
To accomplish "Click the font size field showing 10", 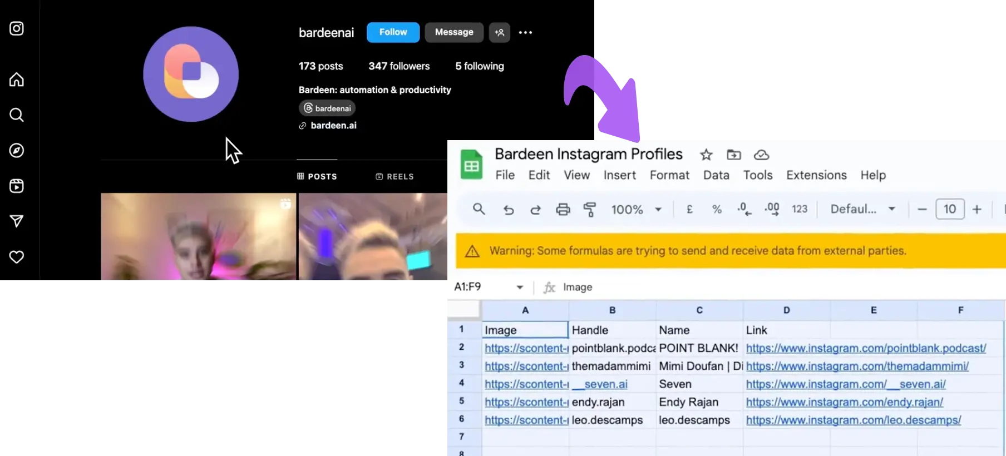I will coord(950,209).
